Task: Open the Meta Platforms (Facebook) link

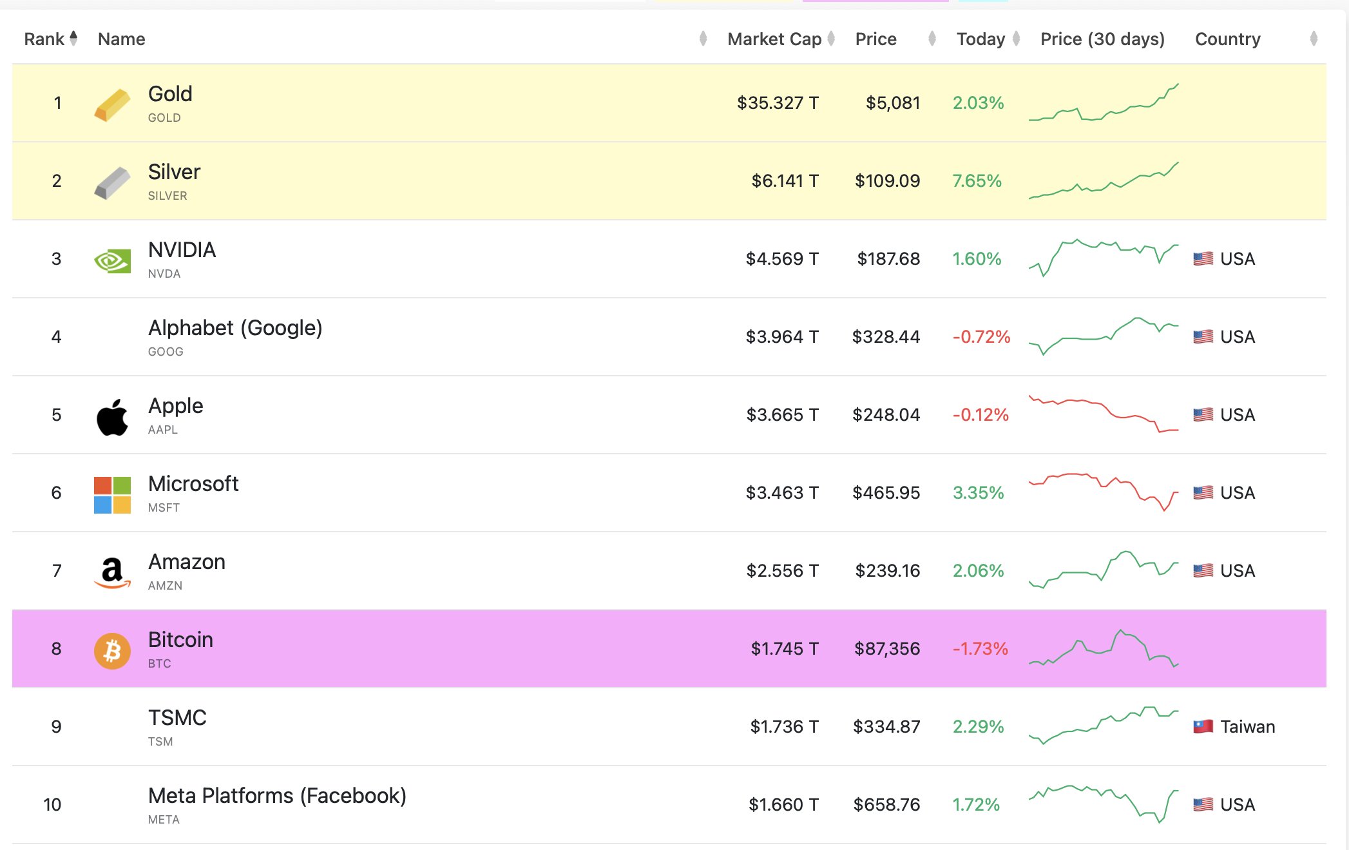Action: (277, 796)
